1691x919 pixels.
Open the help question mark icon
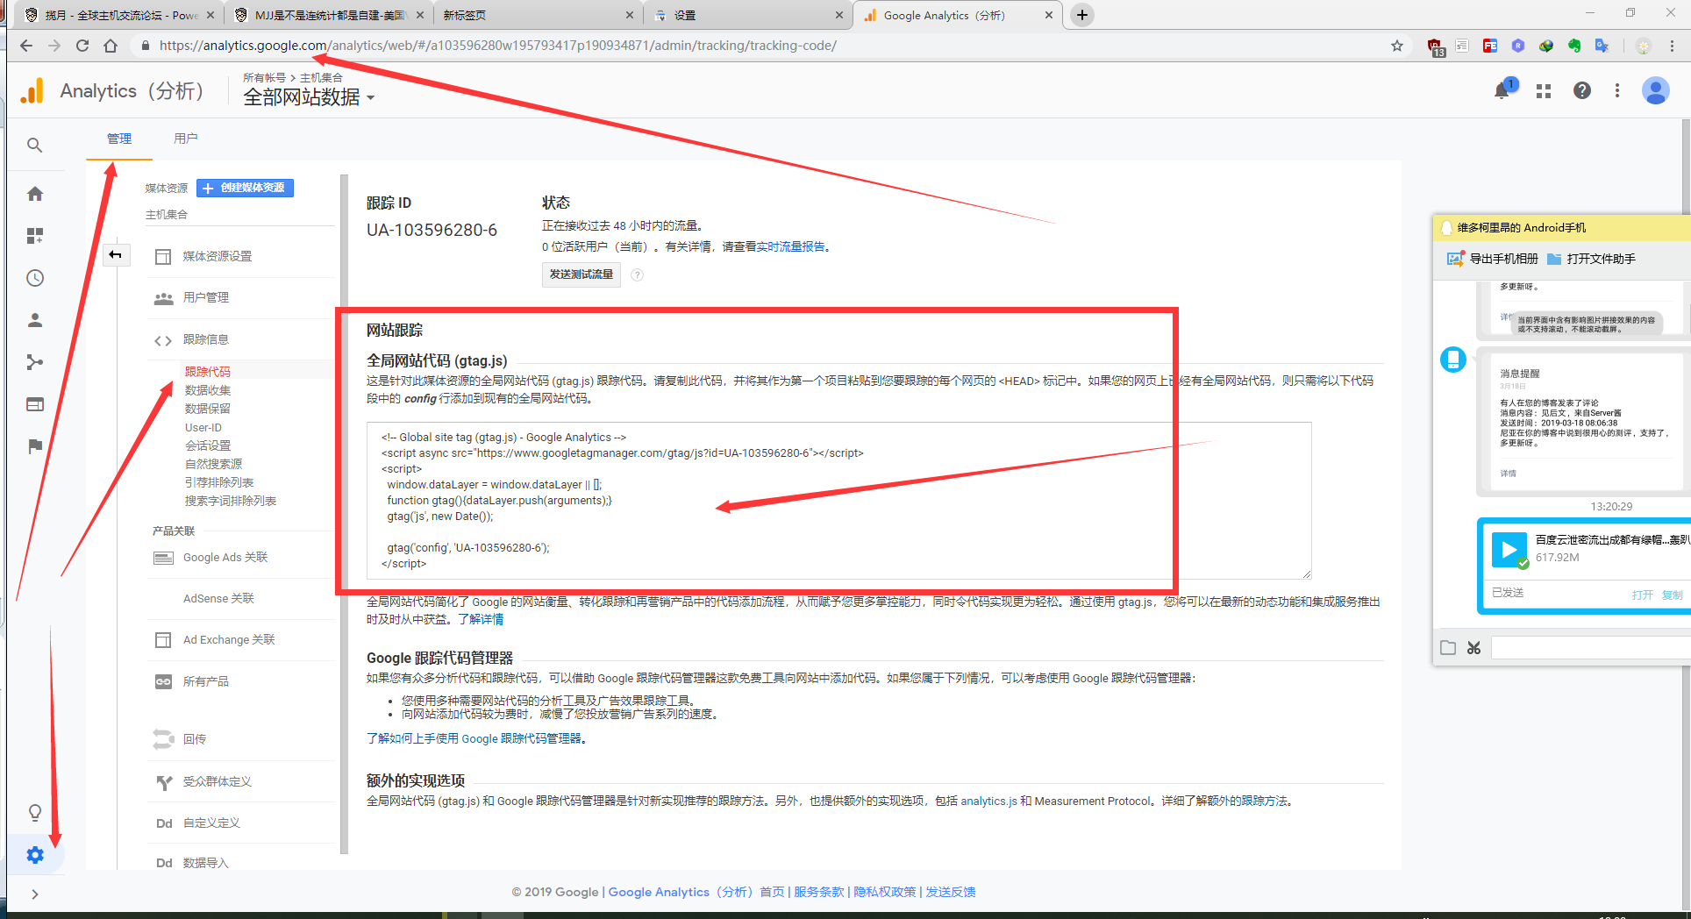1582,90
